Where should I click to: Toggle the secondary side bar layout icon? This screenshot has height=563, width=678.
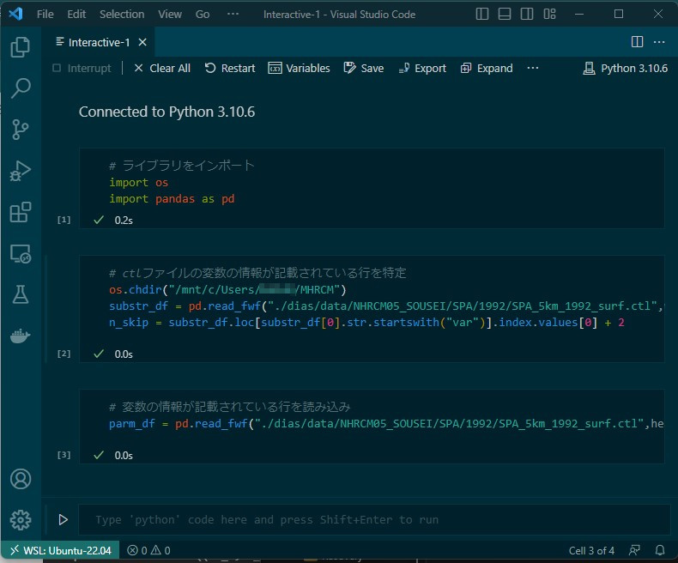527,15
